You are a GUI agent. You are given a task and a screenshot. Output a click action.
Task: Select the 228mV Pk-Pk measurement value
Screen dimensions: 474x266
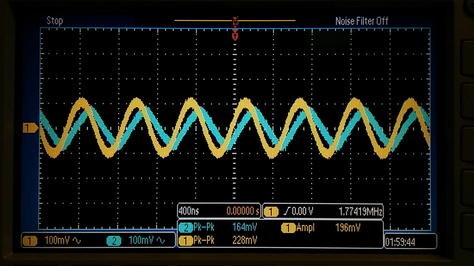click(x=244, y=241)
